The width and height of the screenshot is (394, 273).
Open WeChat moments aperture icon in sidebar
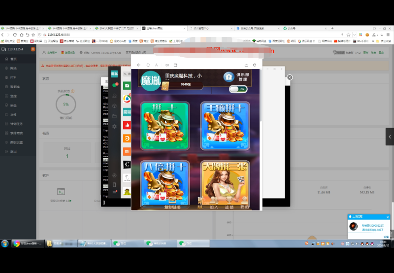click(x=114, y=127)
